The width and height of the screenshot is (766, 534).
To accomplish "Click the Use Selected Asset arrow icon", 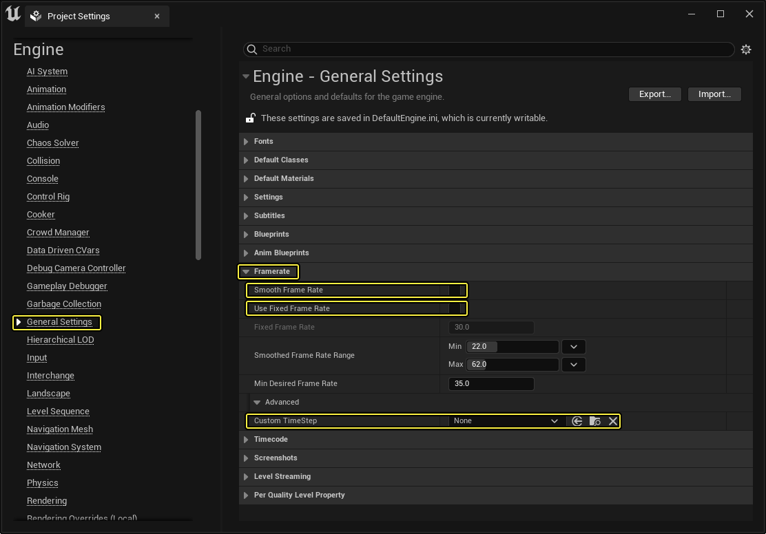I will (x=577, y=421).
